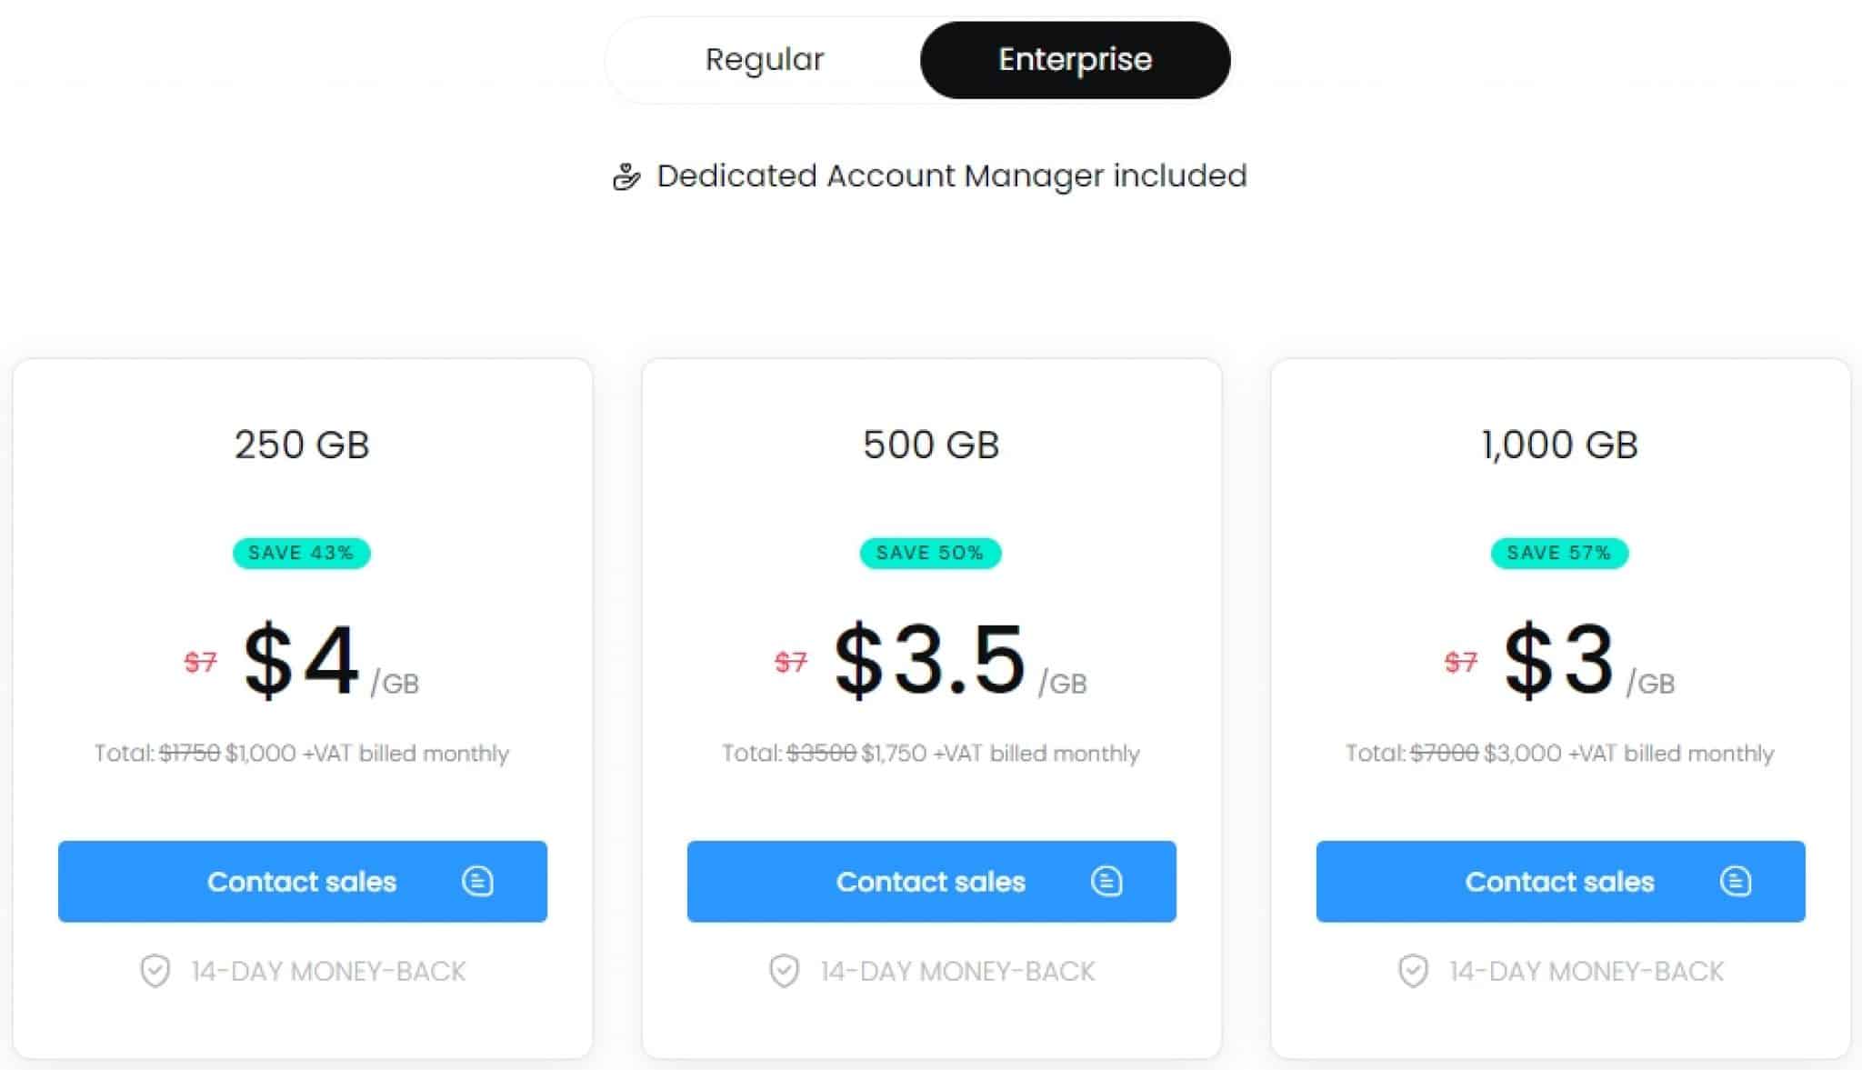
Task: Click the document icon inside 250 GB Contact sales
Action: click(482, 882)
